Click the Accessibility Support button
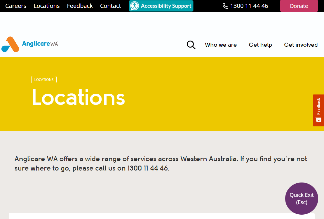Screen dimensions: 324x219 [x=161, y=6]
